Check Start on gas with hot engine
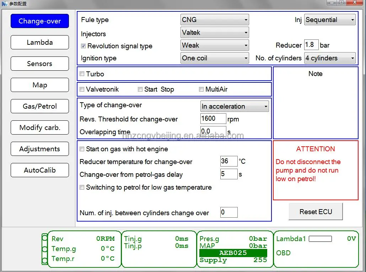 pyautogui.click(x=82, y=149)
